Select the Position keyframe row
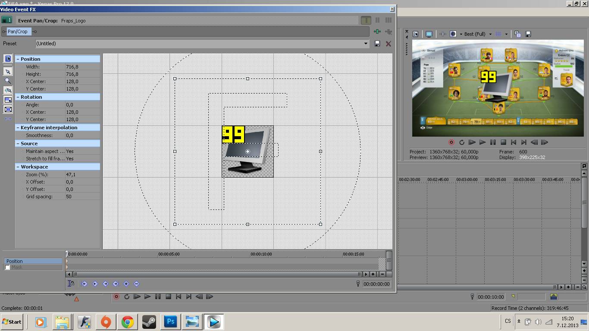This screenshot has width=589, height=331. pyautogui.click(x=33, y=261)
